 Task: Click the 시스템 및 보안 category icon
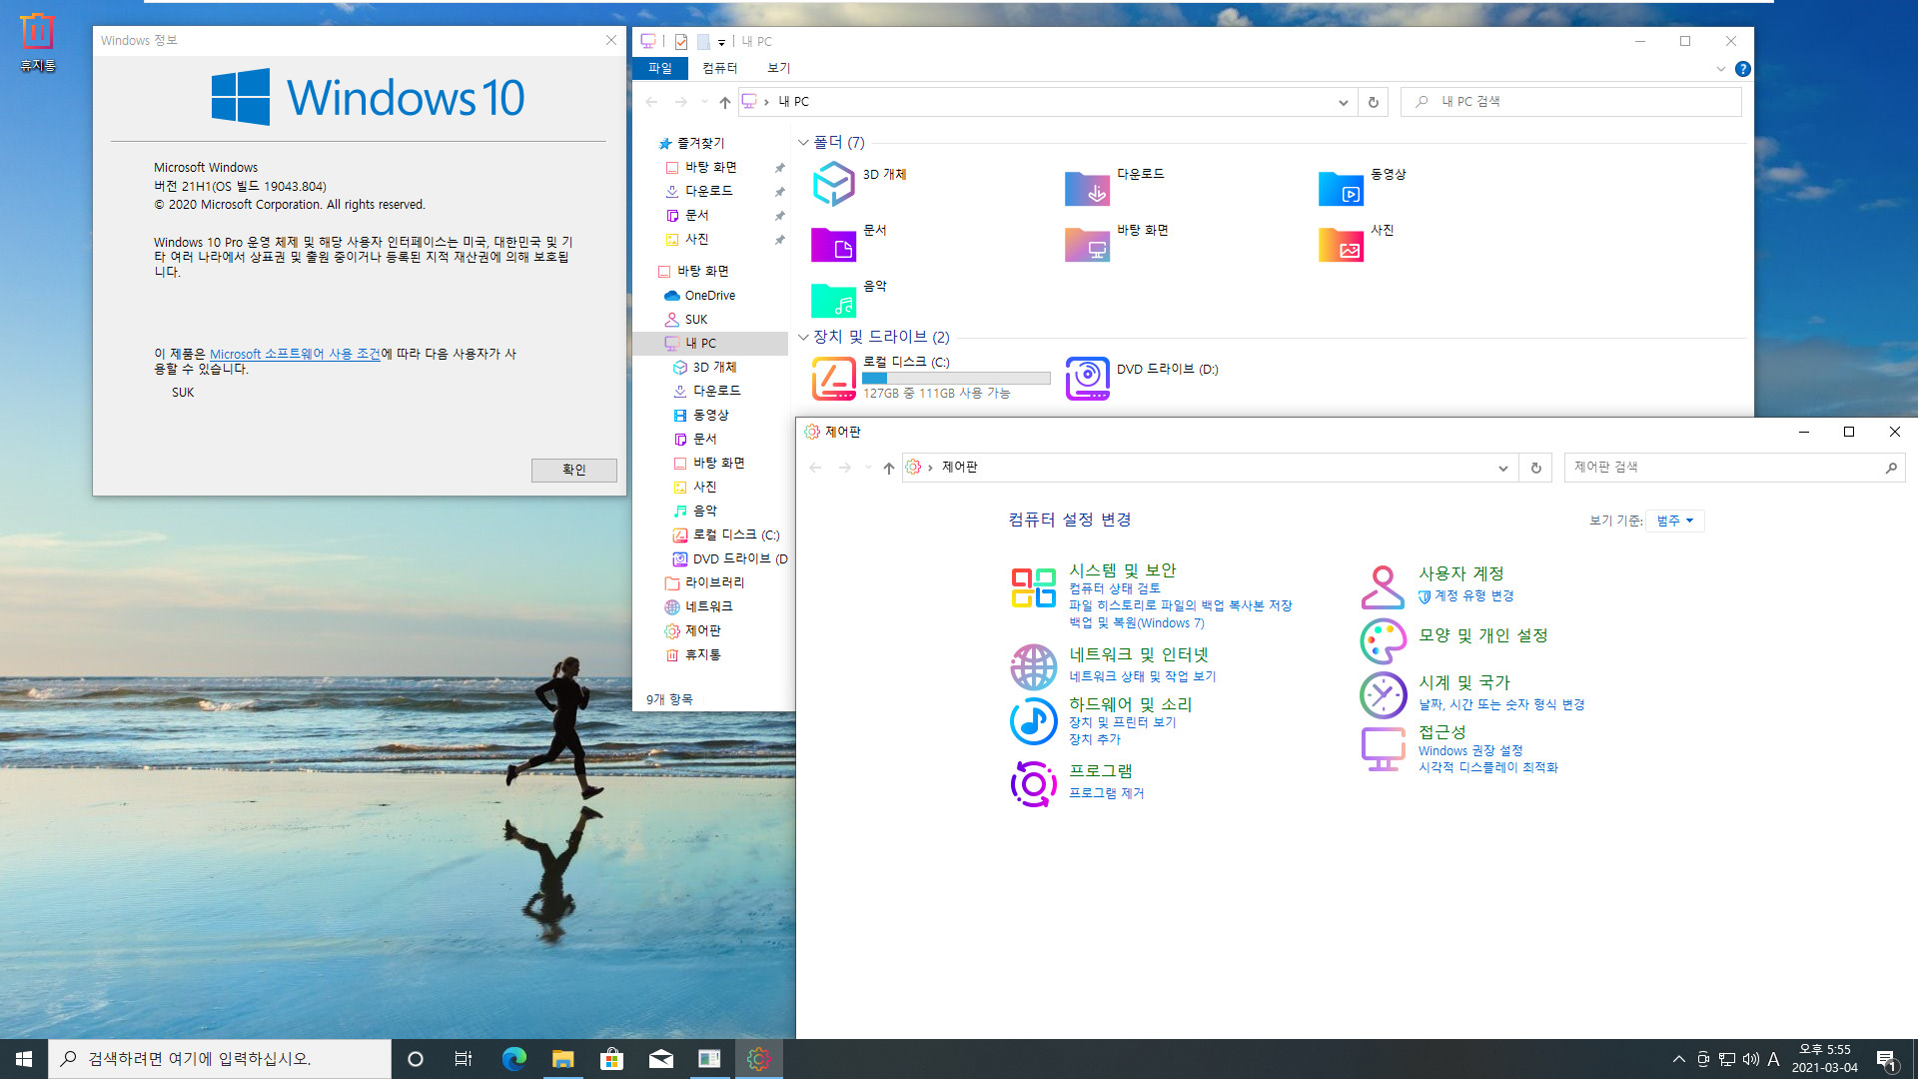(1033, 587)
